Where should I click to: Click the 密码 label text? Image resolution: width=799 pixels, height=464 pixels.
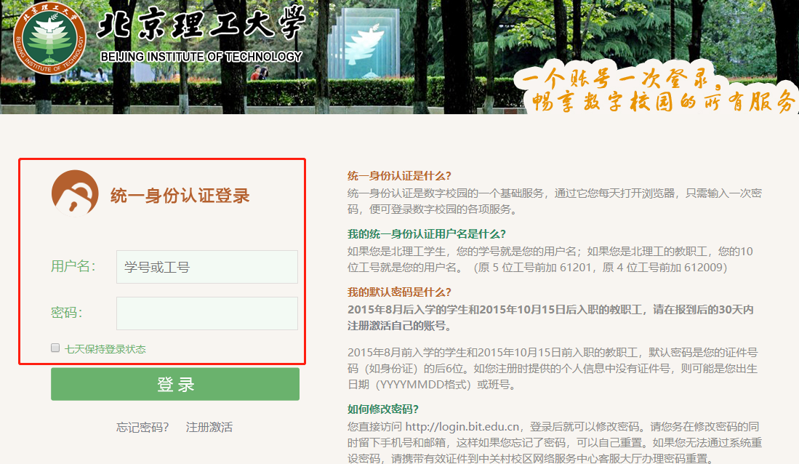(x=66, y=313)
